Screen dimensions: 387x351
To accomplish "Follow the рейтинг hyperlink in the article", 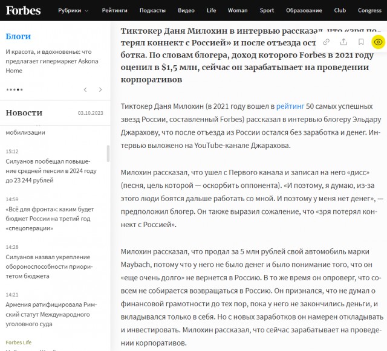I will (x=290, y=106).
